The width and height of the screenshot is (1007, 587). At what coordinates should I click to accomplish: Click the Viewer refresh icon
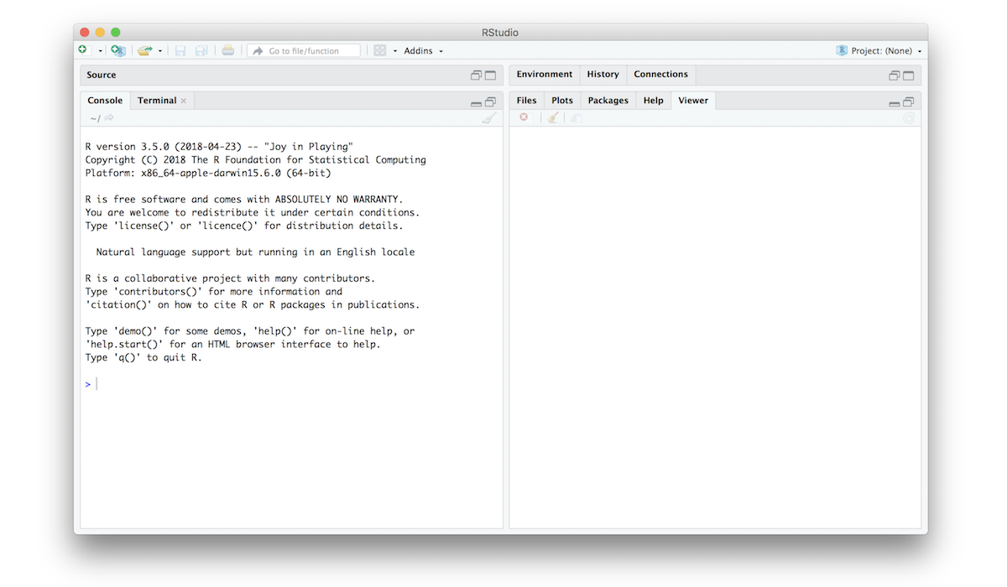909,118
